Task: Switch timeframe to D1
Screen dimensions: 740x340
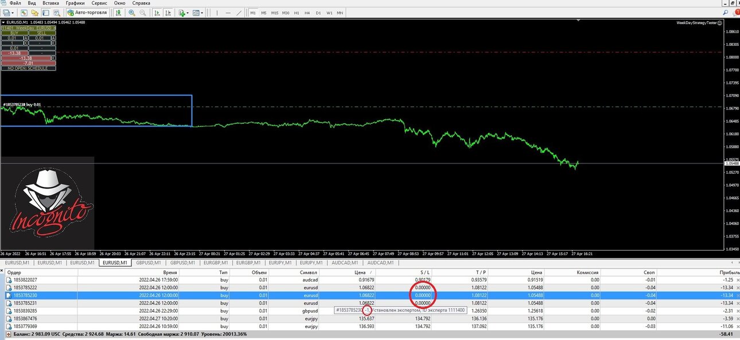Action: (x=318, y=13)
